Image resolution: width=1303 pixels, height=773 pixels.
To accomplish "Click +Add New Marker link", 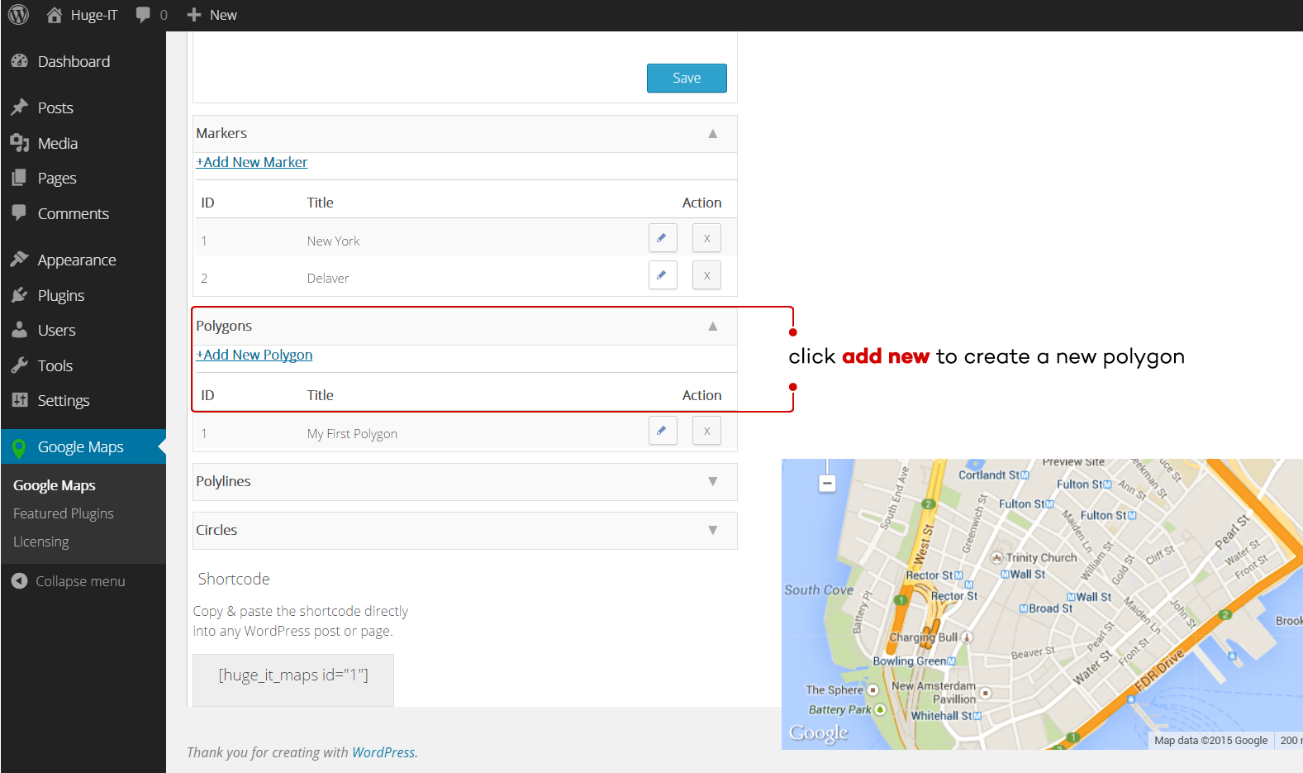I will pos(252,162).
